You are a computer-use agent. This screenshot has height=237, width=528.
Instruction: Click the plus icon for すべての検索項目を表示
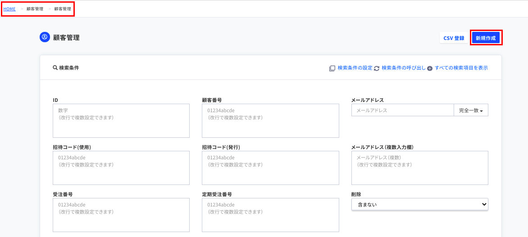pos(429,68)
